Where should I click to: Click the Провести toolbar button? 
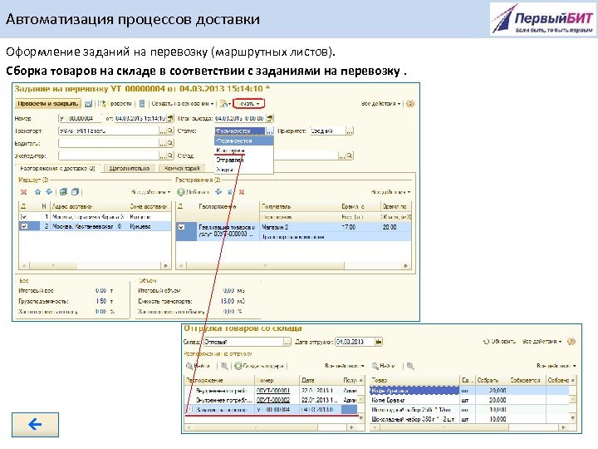[x=116, y=103]
